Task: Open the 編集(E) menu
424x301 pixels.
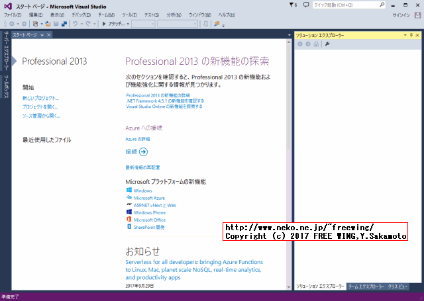Action: click(36, 15)
